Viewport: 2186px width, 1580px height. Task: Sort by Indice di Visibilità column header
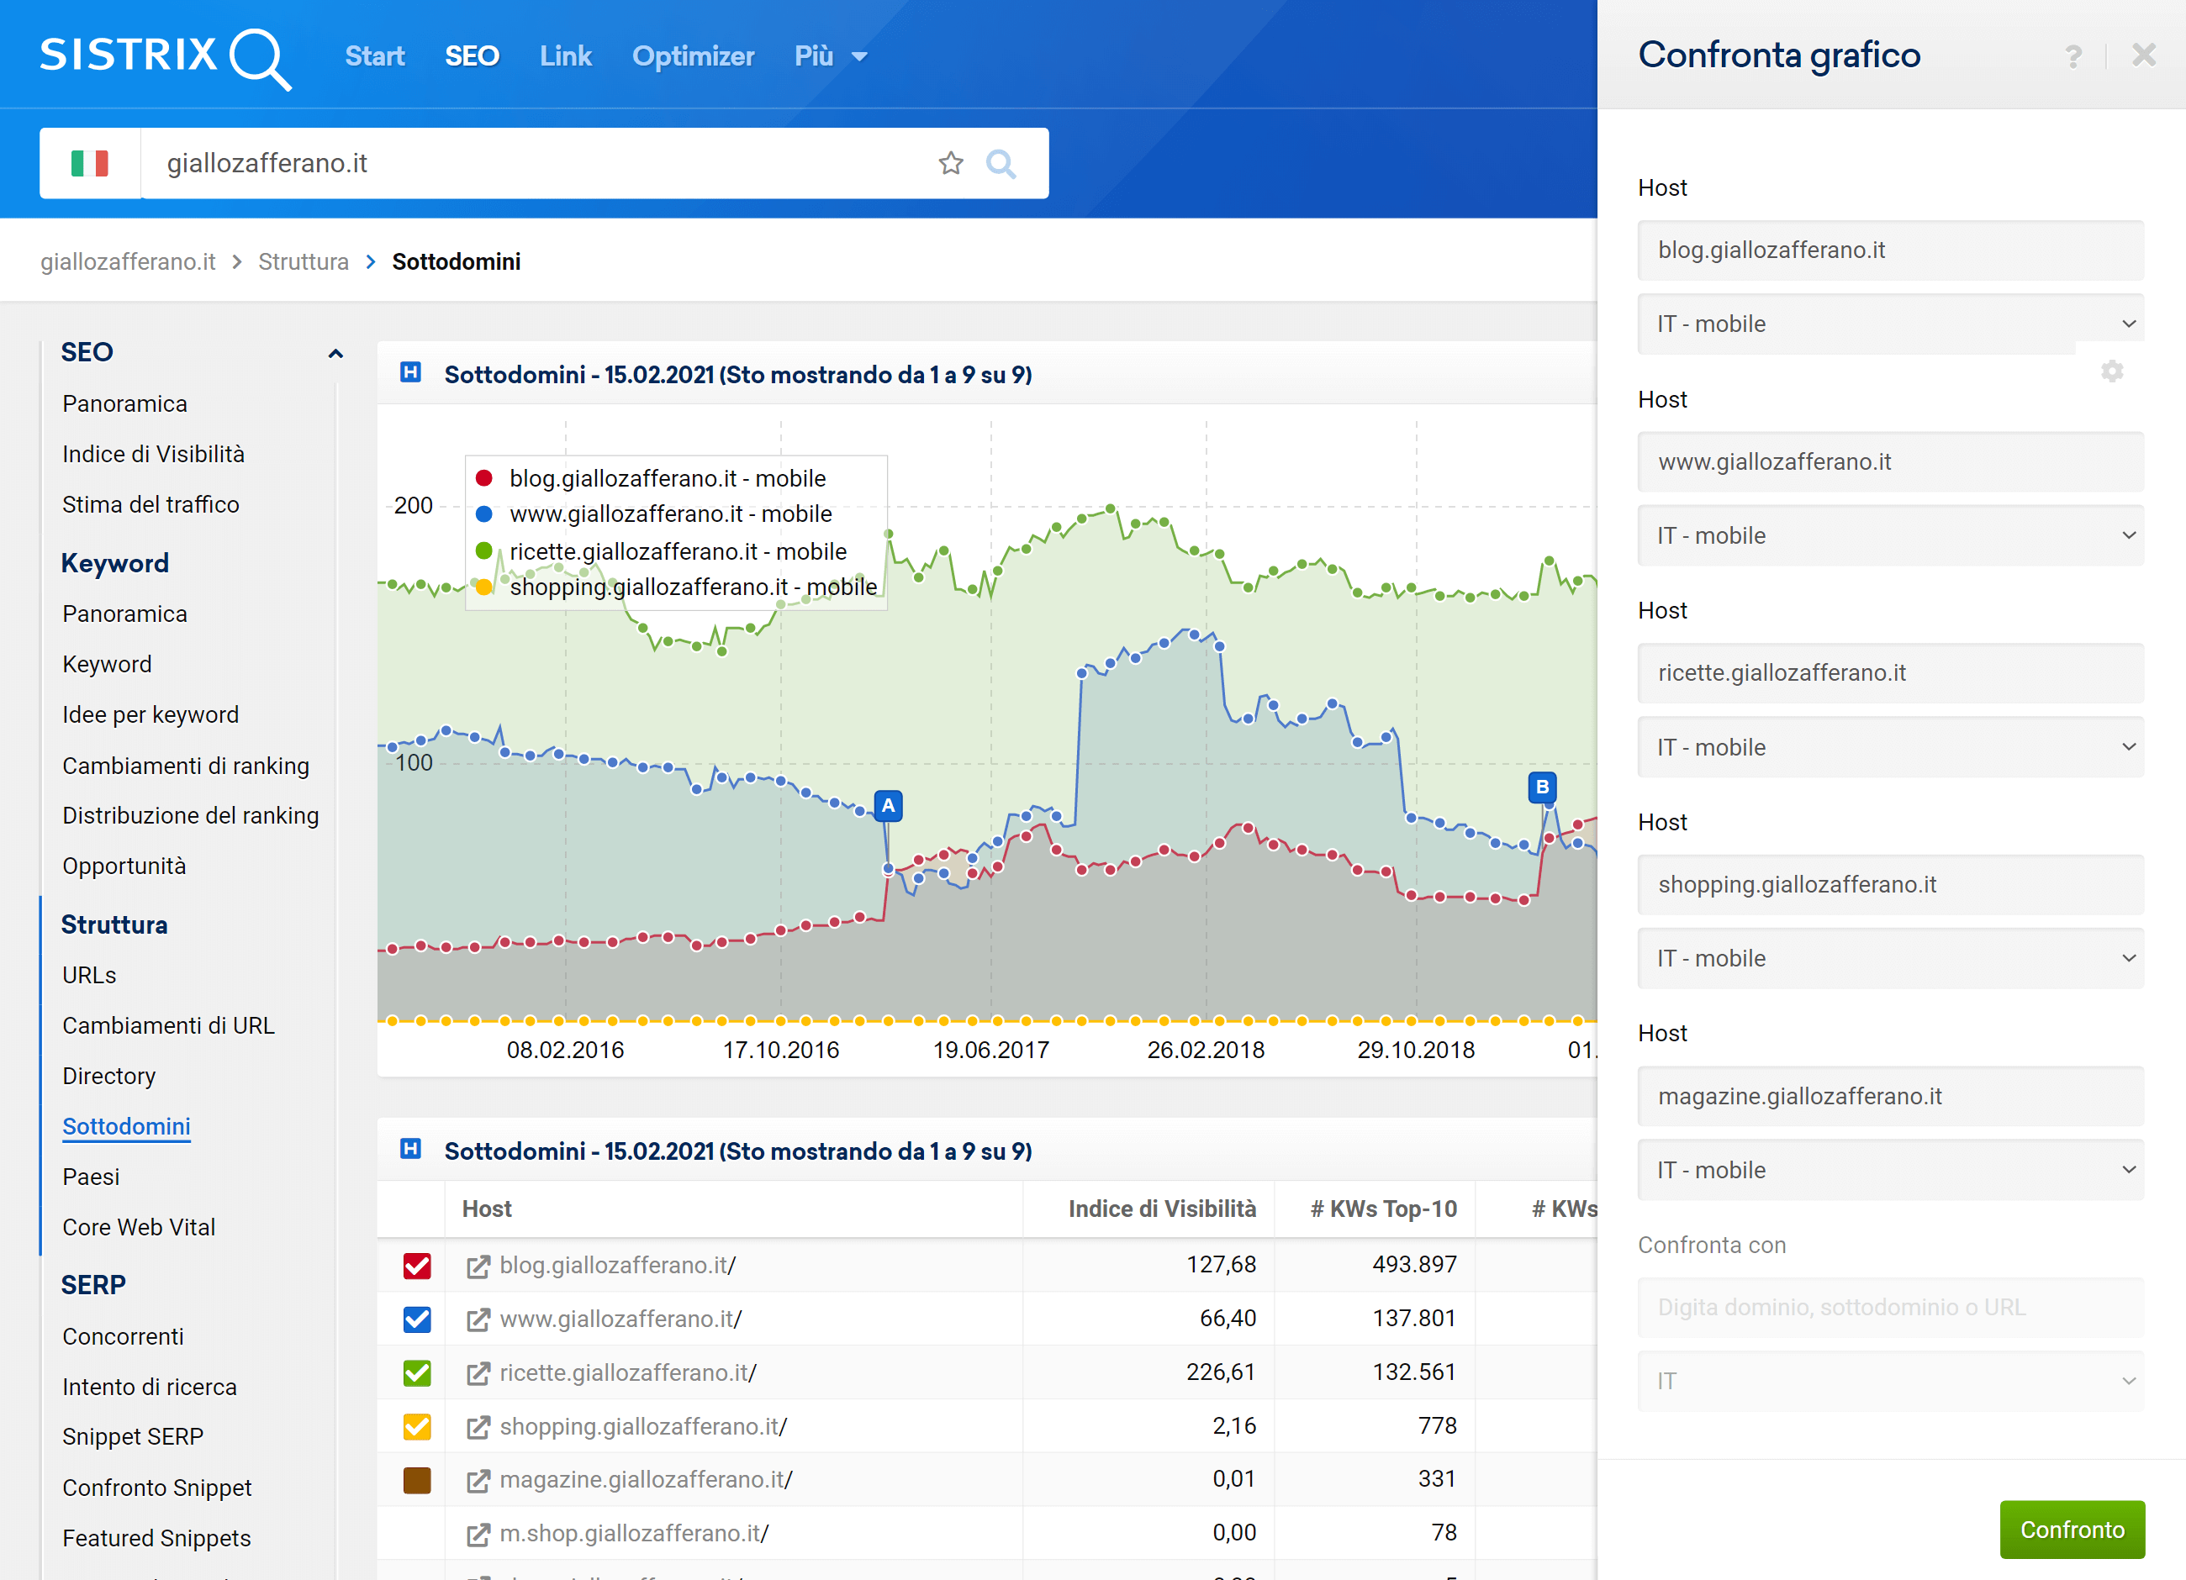(x=1161, y=1209)
